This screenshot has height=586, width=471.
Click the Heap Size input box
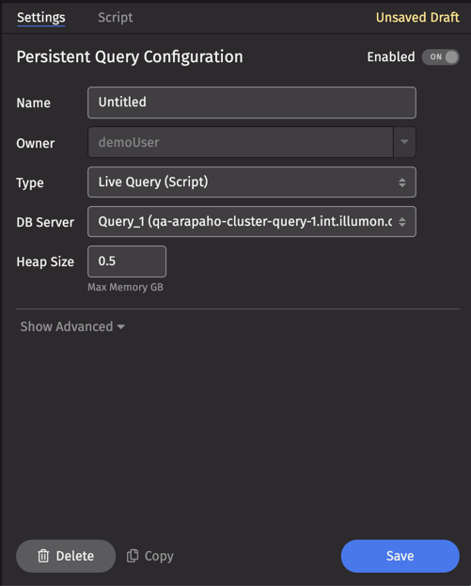click(127, 261)
